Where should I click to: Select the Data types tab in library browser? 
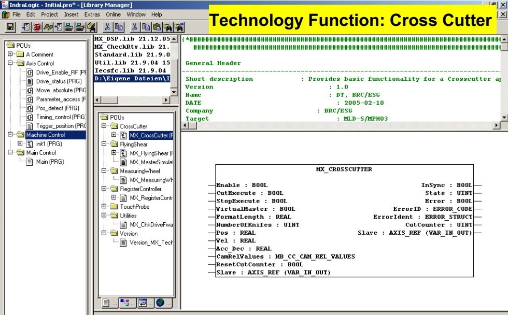pos(127,303)
